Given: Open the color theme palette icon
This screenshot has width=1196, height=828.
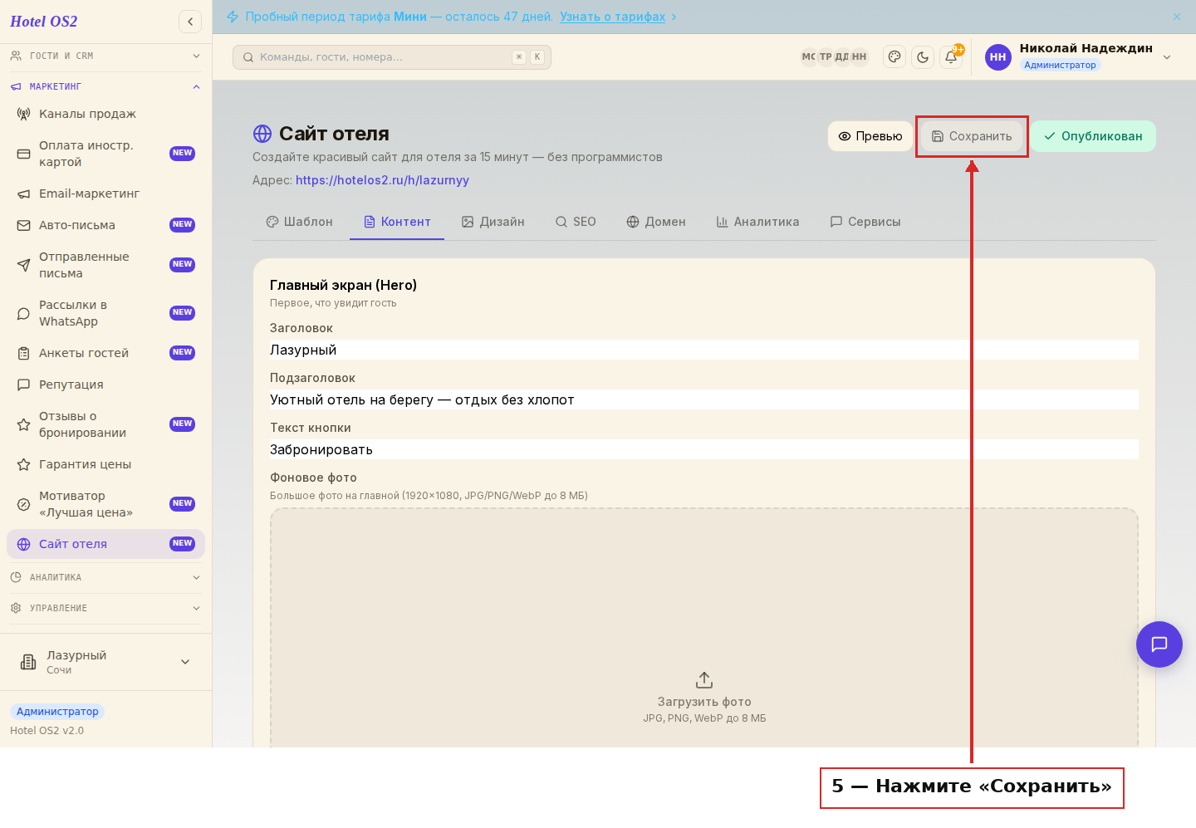Looking at the screenshot, I should (x=895, y=57).
